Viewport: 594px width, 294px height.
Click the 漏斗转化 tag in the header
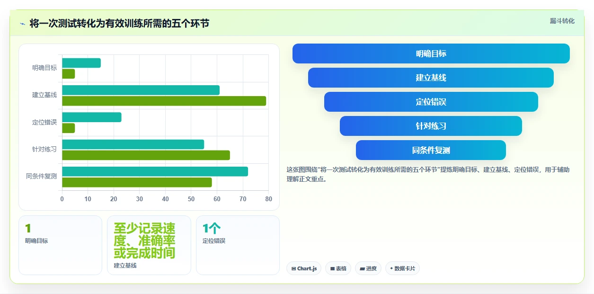562,21
